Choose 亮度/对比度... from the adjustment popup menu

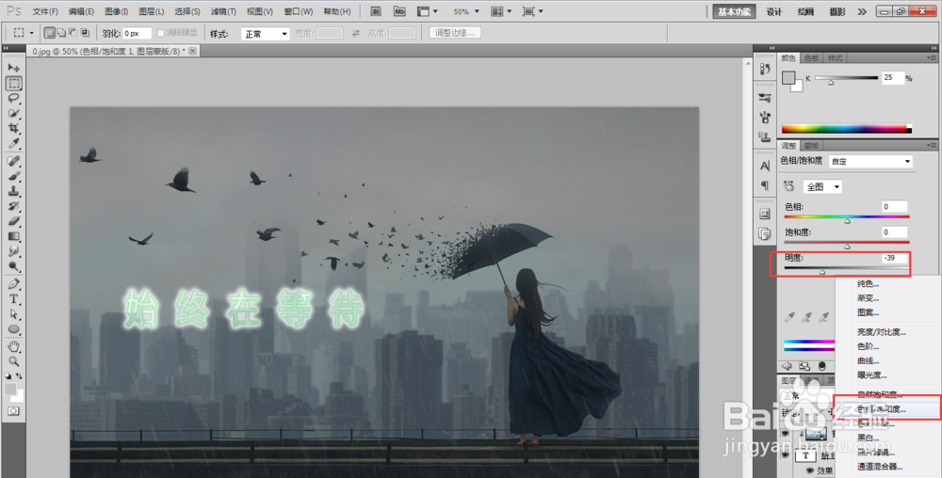pyautogui.click(x=882, y=331)
